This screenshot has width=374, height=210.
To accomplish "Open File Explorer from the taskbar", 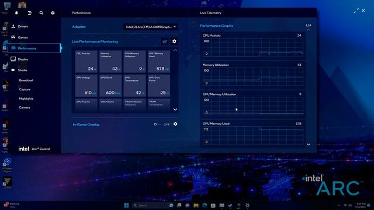I will pos(196,205).
